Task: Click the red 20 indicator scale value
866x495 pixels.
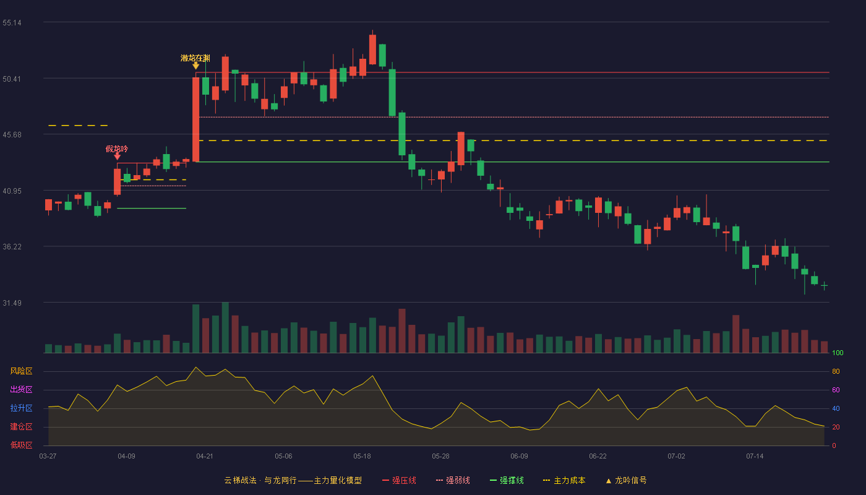Action: (836, 427)
